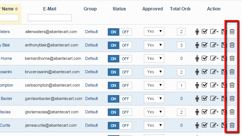The width and height of the screenshot is (242, 136).
Task: Toggle jamescurtis status OFF
Action: click(125, 126)
